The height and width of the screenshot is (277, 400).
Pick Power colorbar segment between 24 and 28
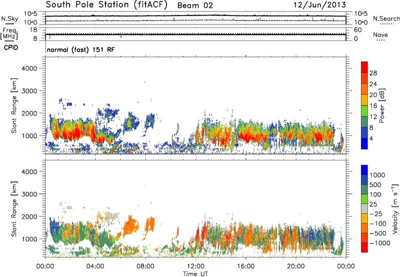click(x=364, y=78)
